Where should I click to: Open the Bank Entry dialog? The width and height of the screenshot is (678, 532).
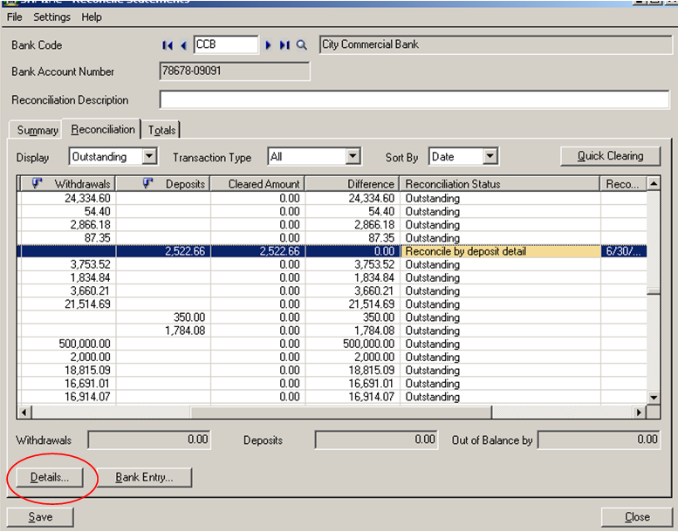(x=144, y=478)
